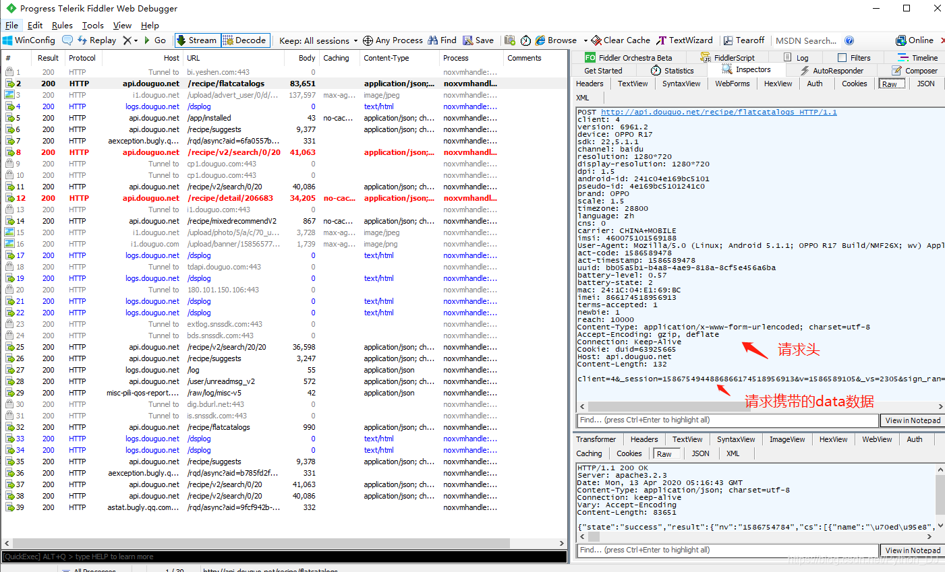This screenshot has width=945, height=572.
Task: Open the Get Started tab
Action: click(603, 71)
